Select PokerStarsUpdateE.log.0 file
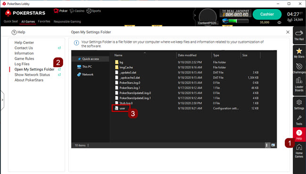This screenshot has height=174, width=306. pos(133,93)
